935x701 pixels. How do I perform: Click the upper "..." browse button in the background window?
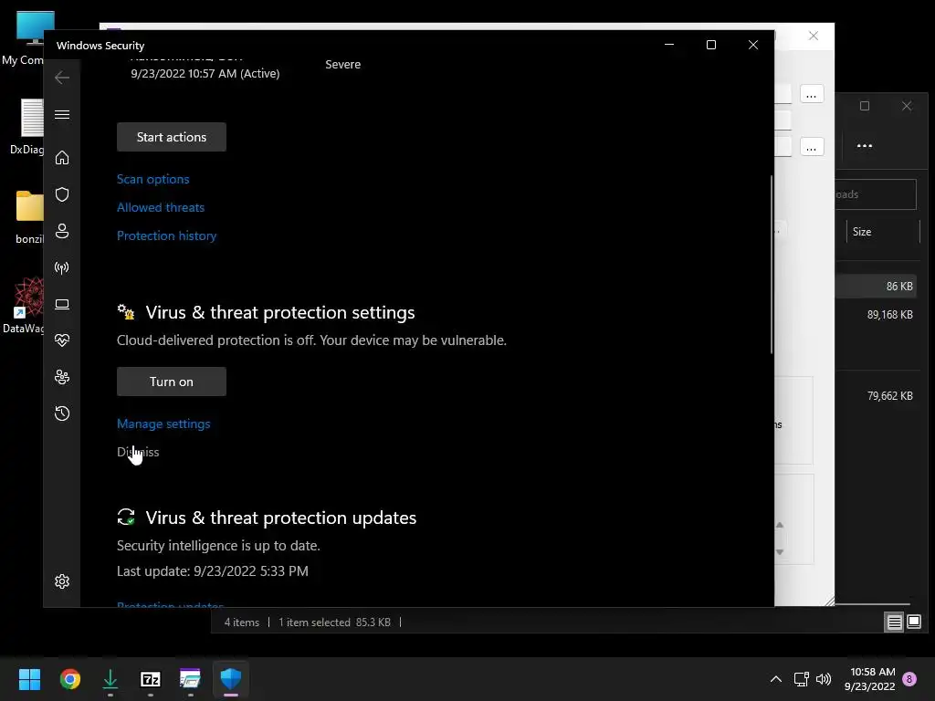812,94
